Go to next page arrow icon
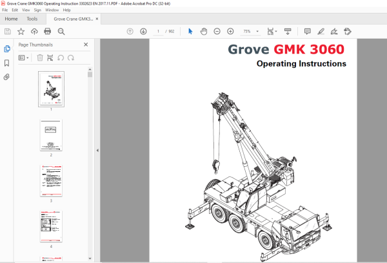 coord(143,32)
